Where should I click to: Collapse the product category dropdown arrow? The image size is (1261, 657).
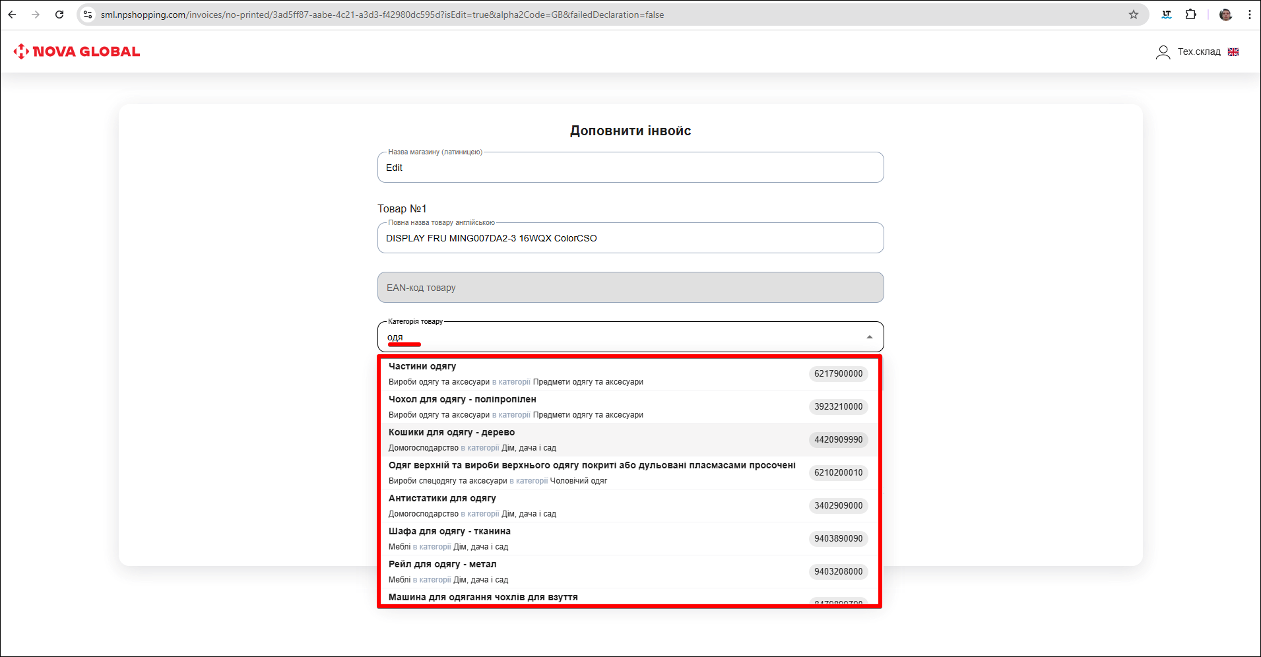(870, 337)
